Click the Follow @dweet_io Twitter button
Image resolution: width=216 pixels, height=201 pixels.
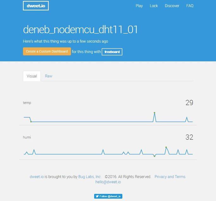(x=108, y=196)
